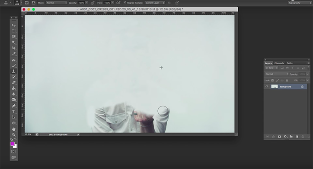The image size is (313, 169).
Task: Toggle the Clone Source panel
Action: click(x=34, y=3)
